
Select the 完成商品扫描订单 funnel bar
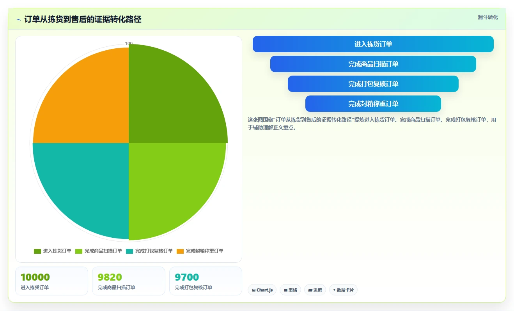373,64
